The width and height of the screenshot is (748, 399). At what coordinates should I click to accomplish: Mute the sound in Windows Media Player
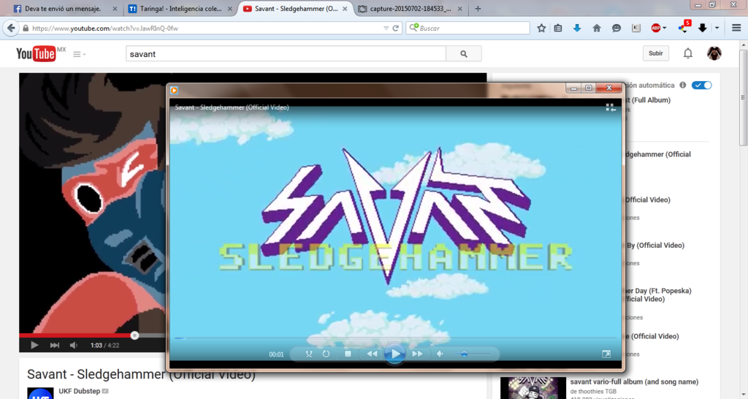(440, 354)
